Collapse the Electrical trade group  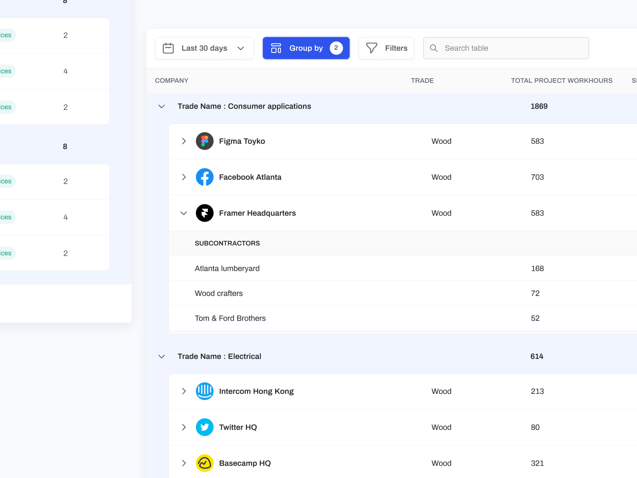(x=162, y=357)
